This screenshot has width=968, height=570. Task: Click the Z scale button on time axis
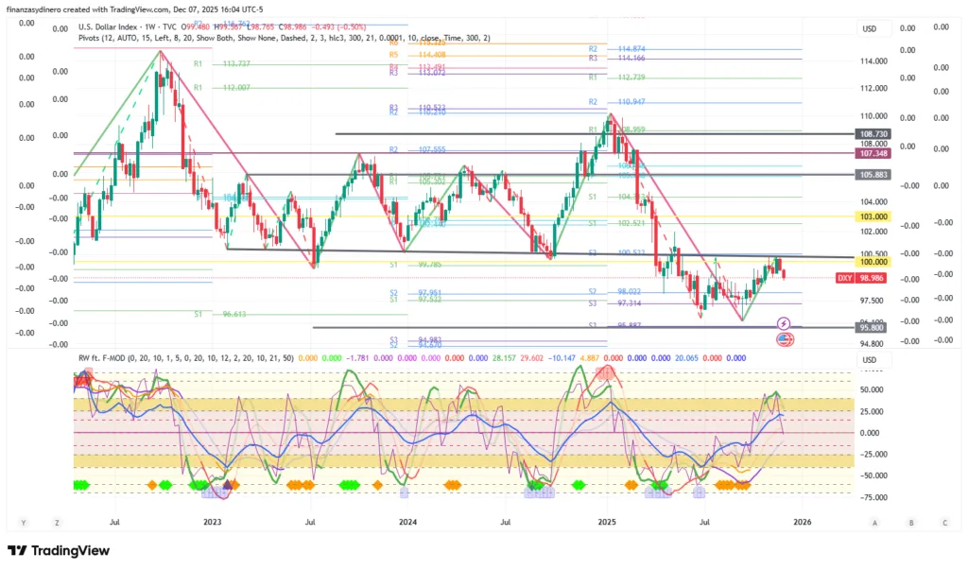[57, 522]
